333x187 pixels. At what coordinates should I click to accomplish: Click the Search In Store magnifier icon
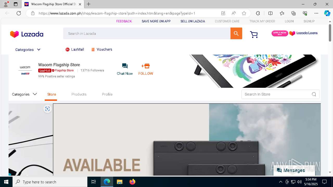(x=314, y=94)
